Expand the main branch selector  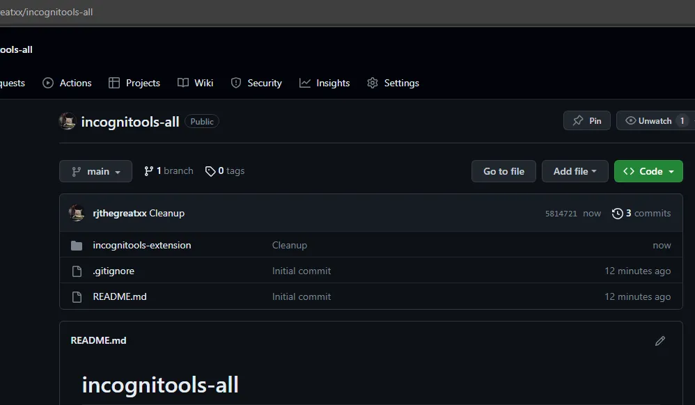[x=95, y=171]
